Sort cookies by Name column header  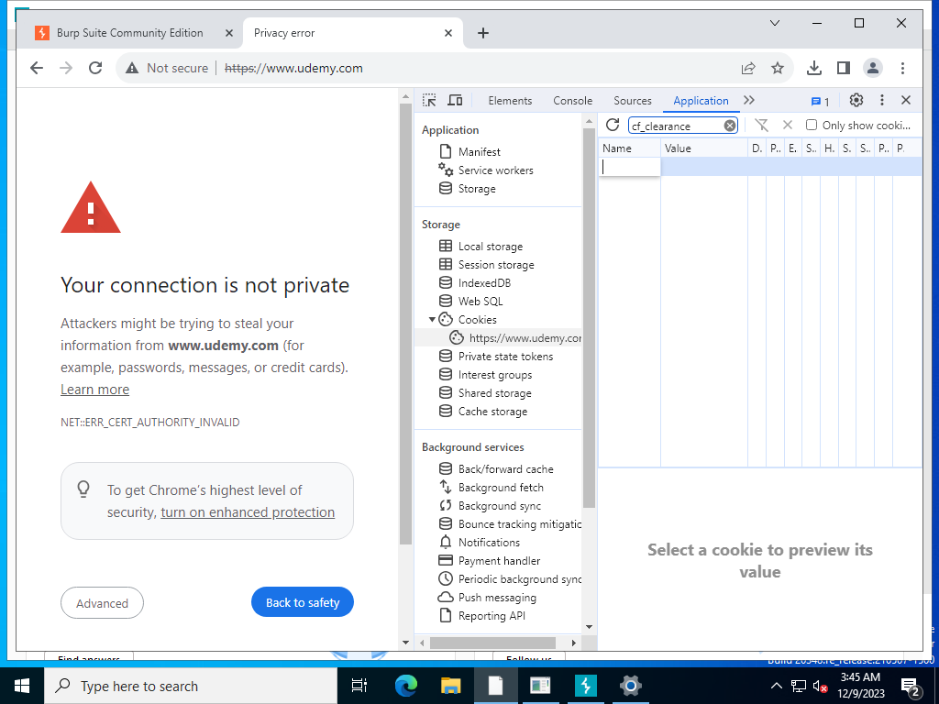629,148
